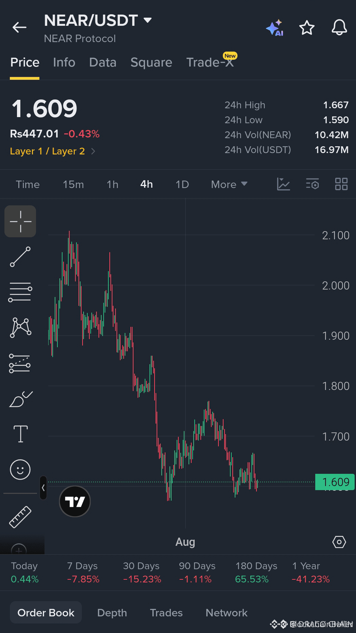Open price alert bell icon
Screen dimensions: 356x633
pos(339,27)
